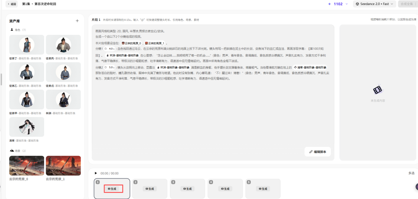
Task: Click the 资产库 panel title
Action: coord(14,21)
